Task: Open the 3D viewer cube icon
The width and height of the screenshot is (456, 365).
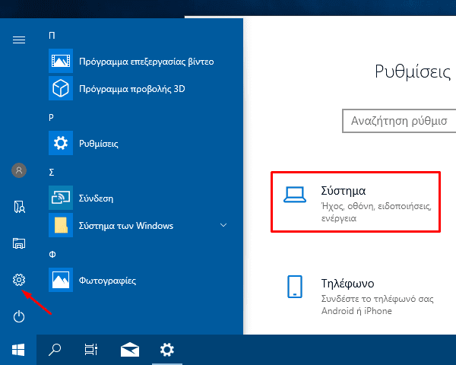Action: 61,88
